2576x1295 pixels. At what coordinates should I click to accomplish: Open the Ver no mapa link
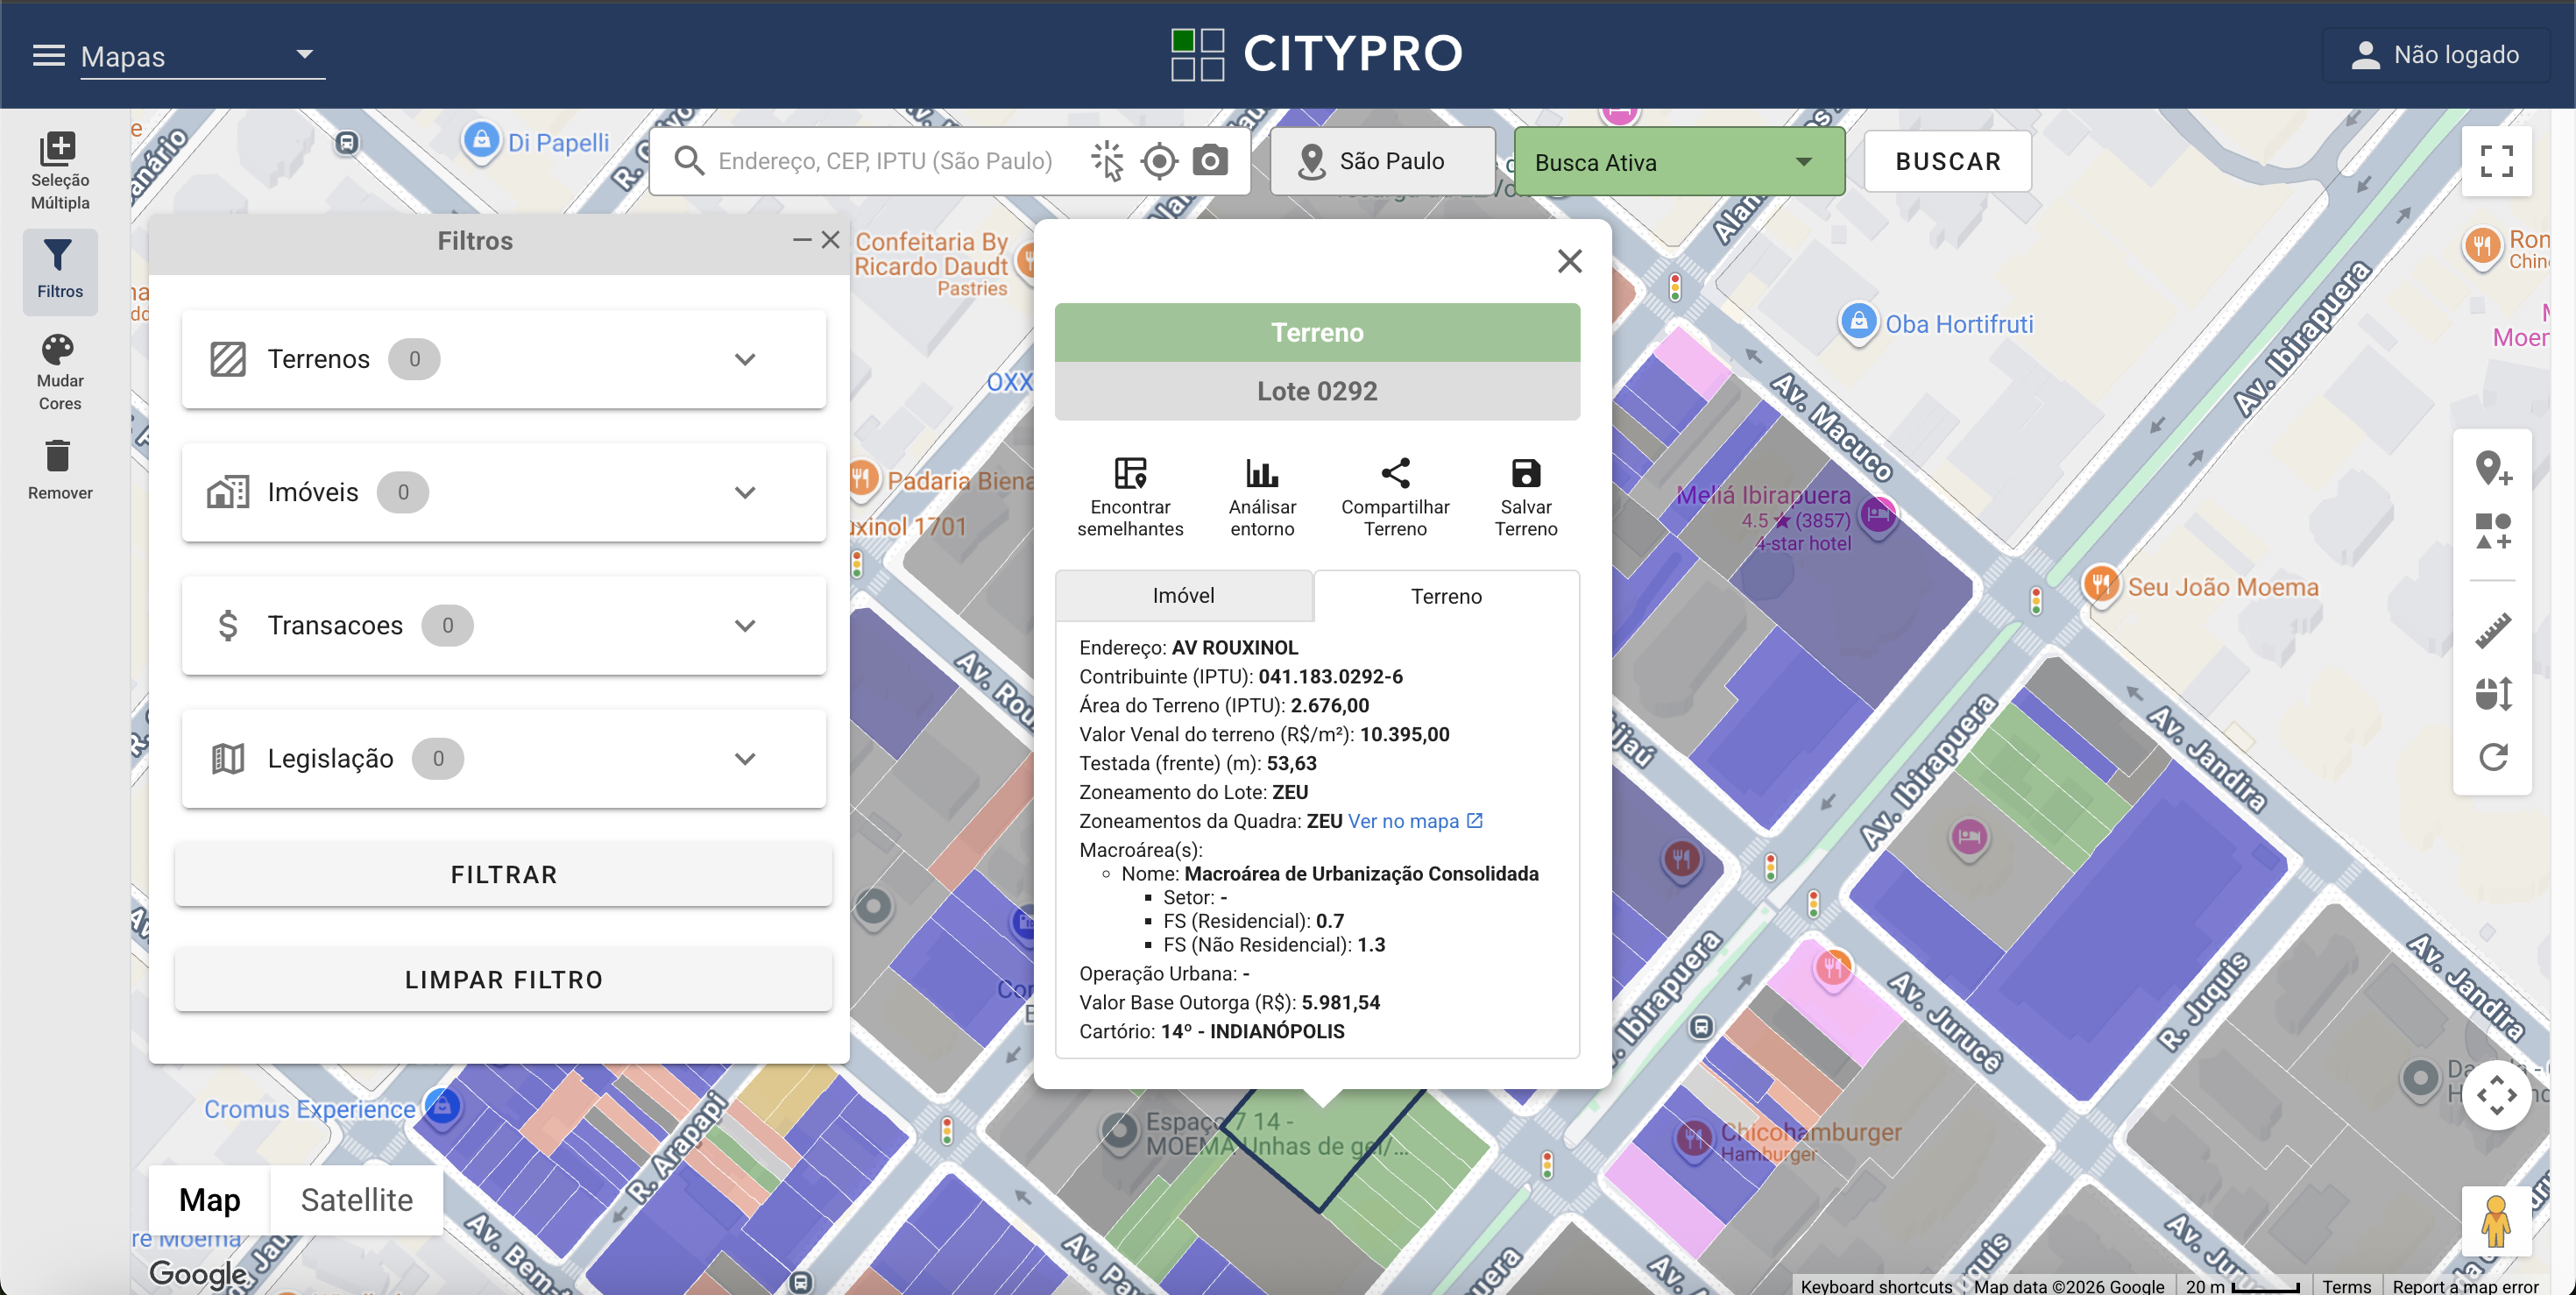pyautogui.click(x=1415, y=821)
